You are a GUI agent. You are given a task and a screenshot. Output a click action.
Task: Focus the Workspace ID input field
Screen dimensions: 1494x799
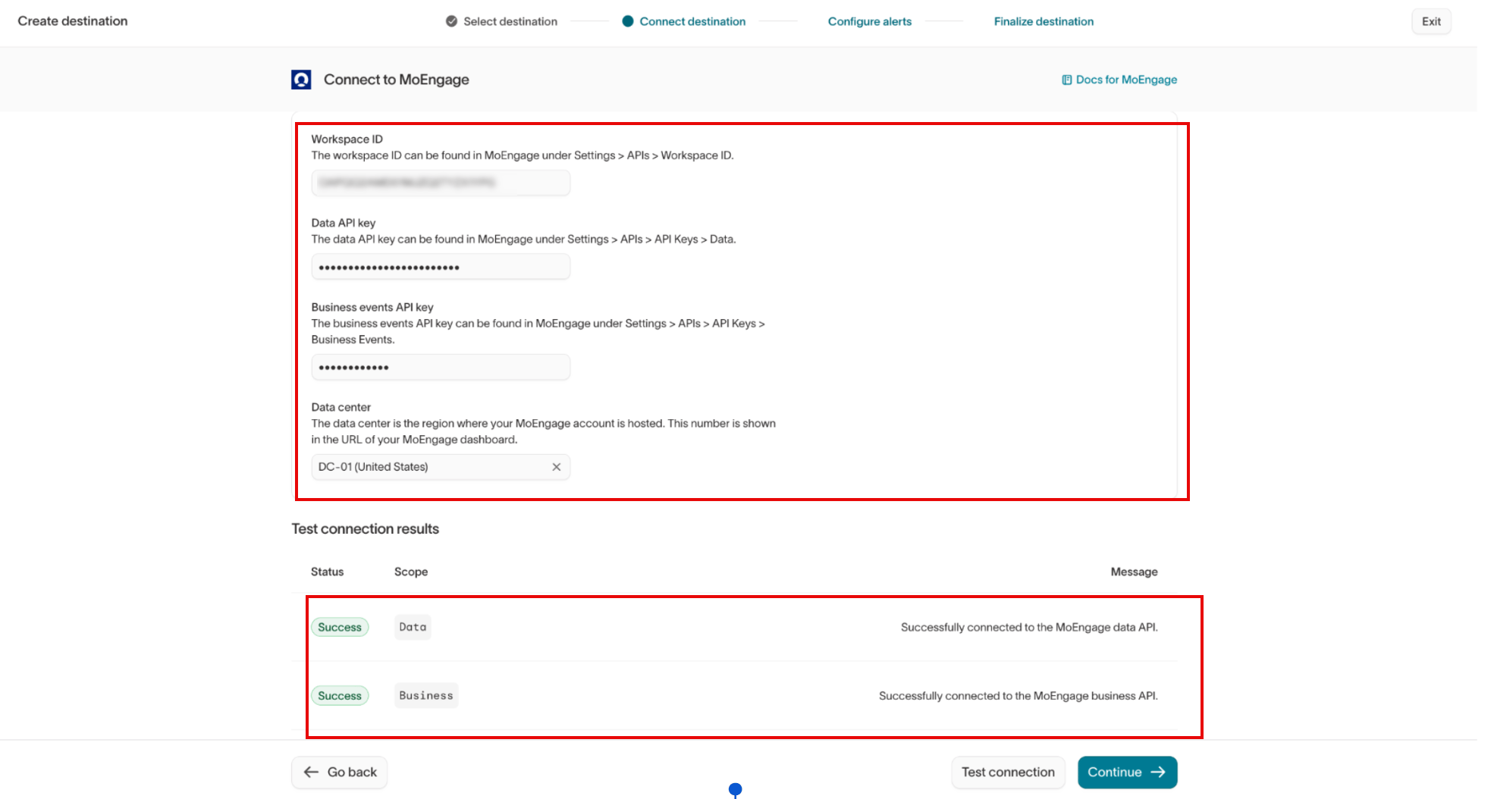pos(441,183)
